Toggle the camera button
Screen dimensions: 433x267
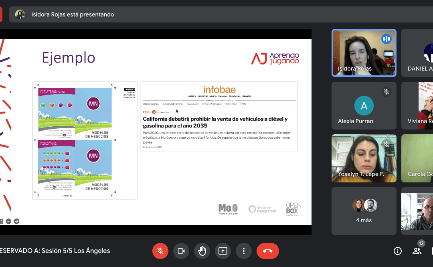point(181,251)
